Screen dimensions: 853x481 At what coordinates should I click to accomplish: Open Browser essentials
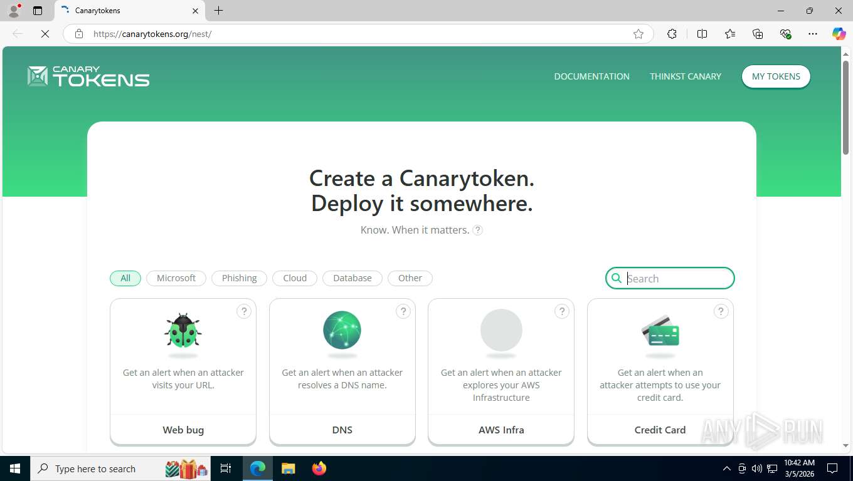point(785,34)
